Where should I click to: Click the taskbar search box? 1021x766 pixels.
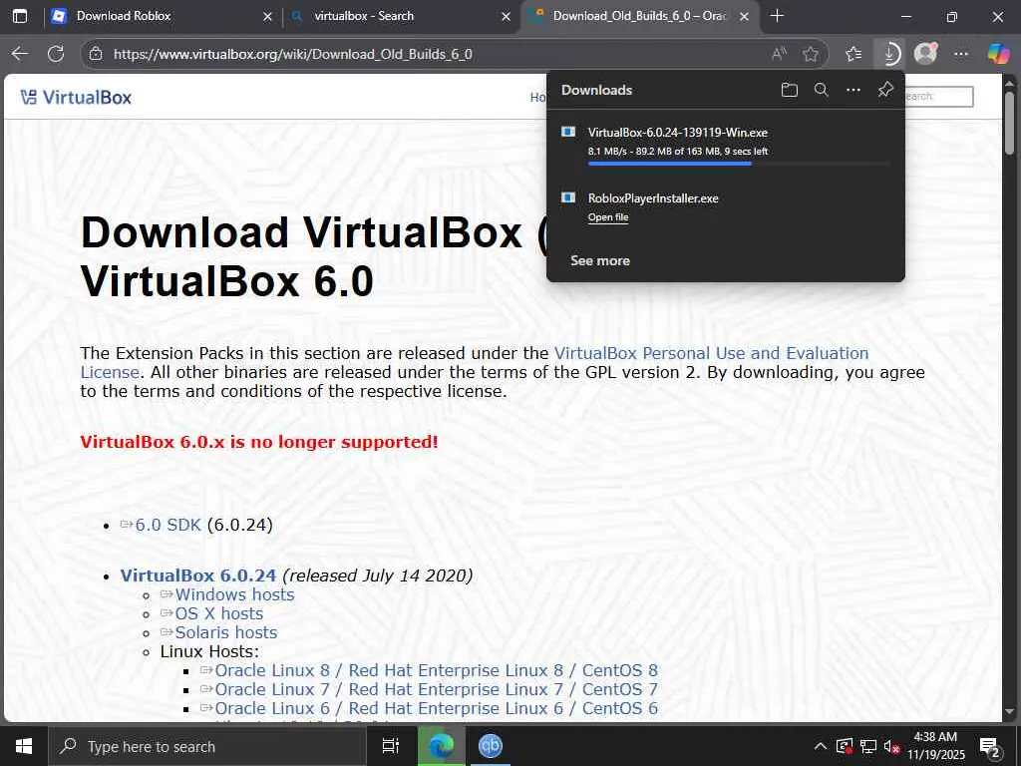[x=207, y=746]
